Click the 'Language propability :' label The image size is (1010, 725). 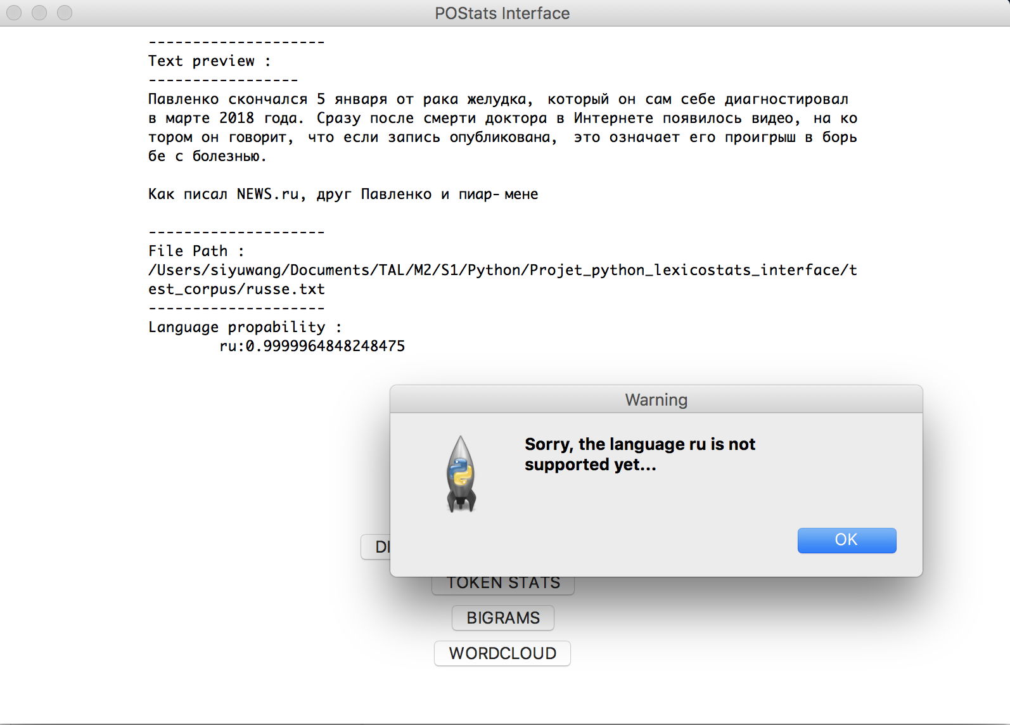pyautogui.click(x=245, y=327)
